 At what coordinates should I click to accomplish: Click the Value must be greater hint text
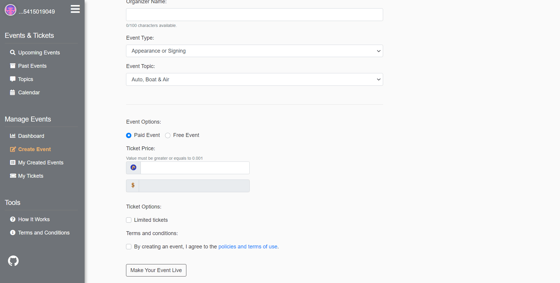pos(164,158)
